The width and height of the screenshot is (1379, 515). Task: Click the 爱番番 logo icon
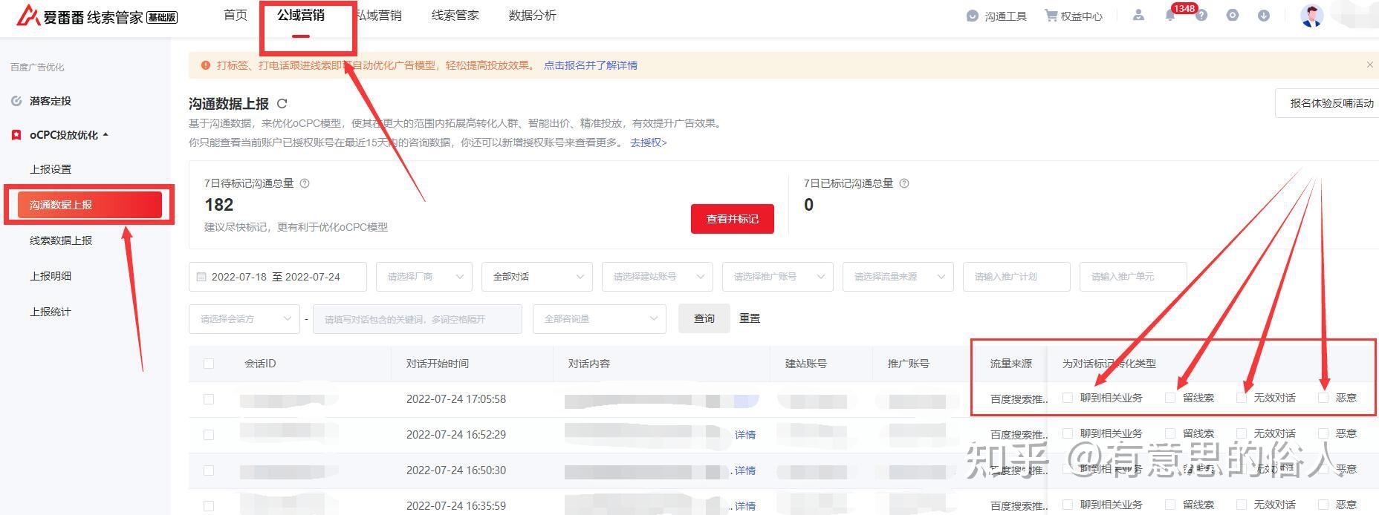(28, 15)
